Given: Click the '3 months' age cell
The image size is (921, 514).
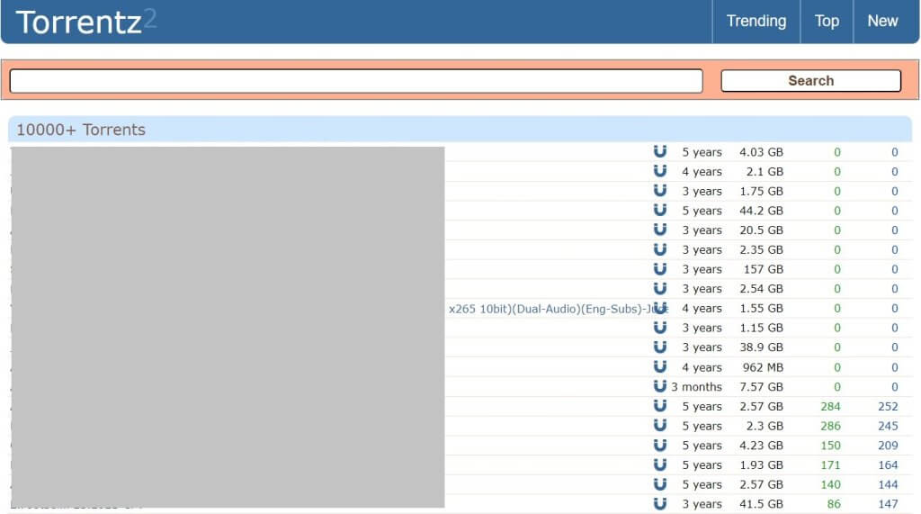Looking at the screenshot, I should (697, 387).
